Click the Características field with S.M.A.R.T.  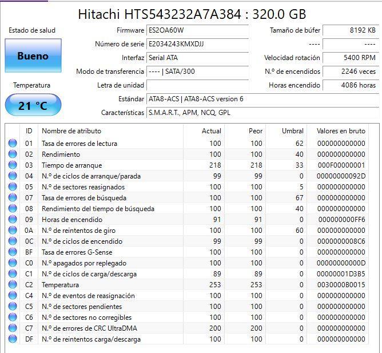click(x=262, y=113)
